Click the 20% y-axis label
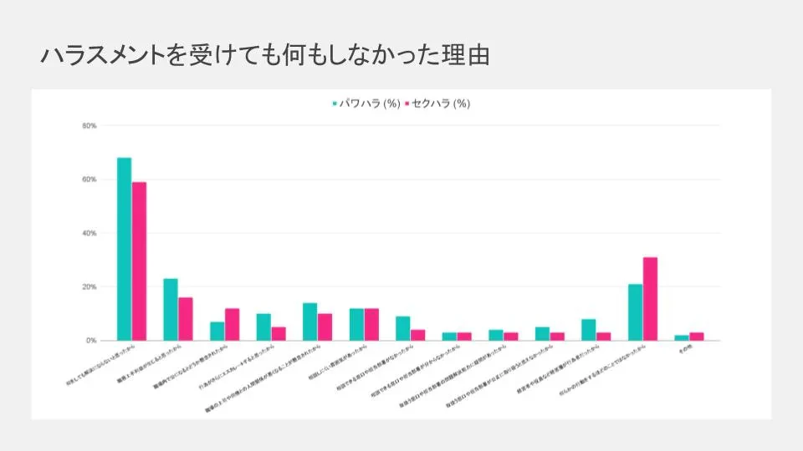Image resolution: width=803 pixels, height=451 pixels. coord(90,286)
